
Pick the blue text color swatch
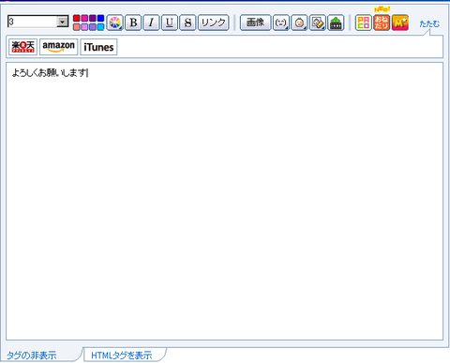(x=100, y=19)
